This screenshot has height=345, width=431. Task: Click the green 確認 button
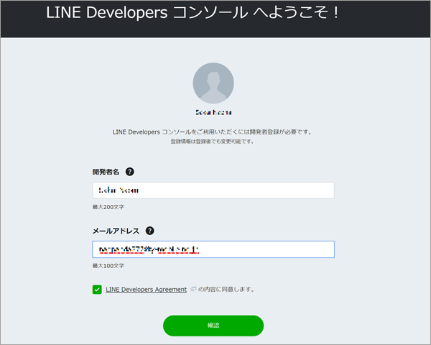coord(213,326)
